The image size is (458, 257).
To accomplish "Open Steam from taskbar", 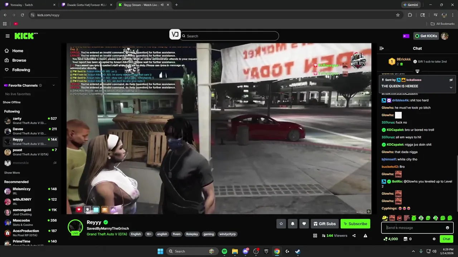I will (298, 251).
